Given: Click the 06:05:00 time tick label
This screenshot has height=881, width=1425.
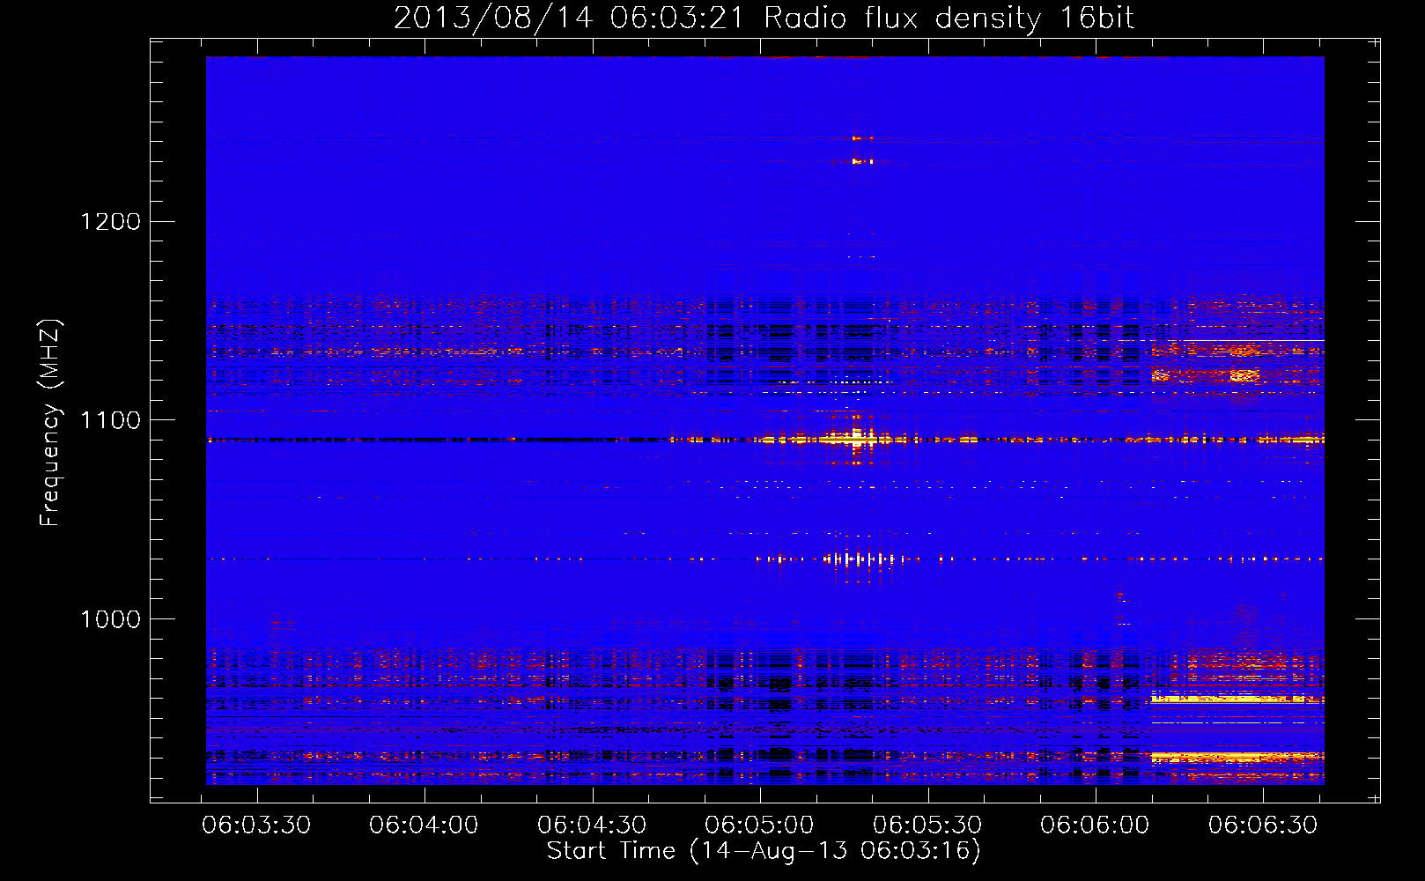Looking at the screenshot, I should pyautogui.click(x=759, y=825).
